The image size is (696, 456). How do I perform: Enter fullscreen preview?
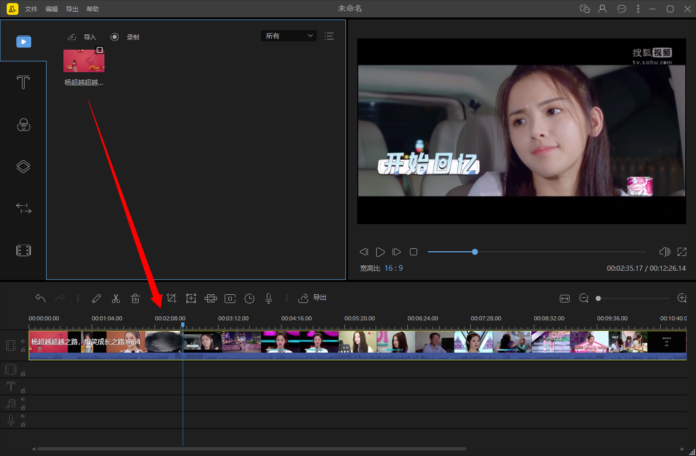[x=682, y=252]
